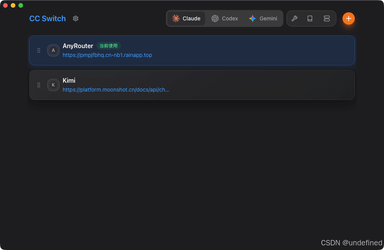Minimize the window with the yellow button
The image size is (384, 250).
(13, 5)
